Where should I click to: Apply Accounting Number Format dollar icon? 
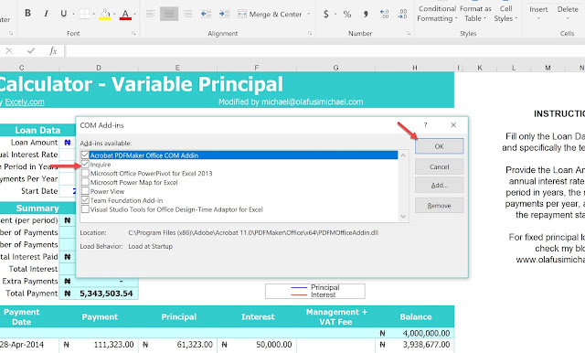coord(326,15)
